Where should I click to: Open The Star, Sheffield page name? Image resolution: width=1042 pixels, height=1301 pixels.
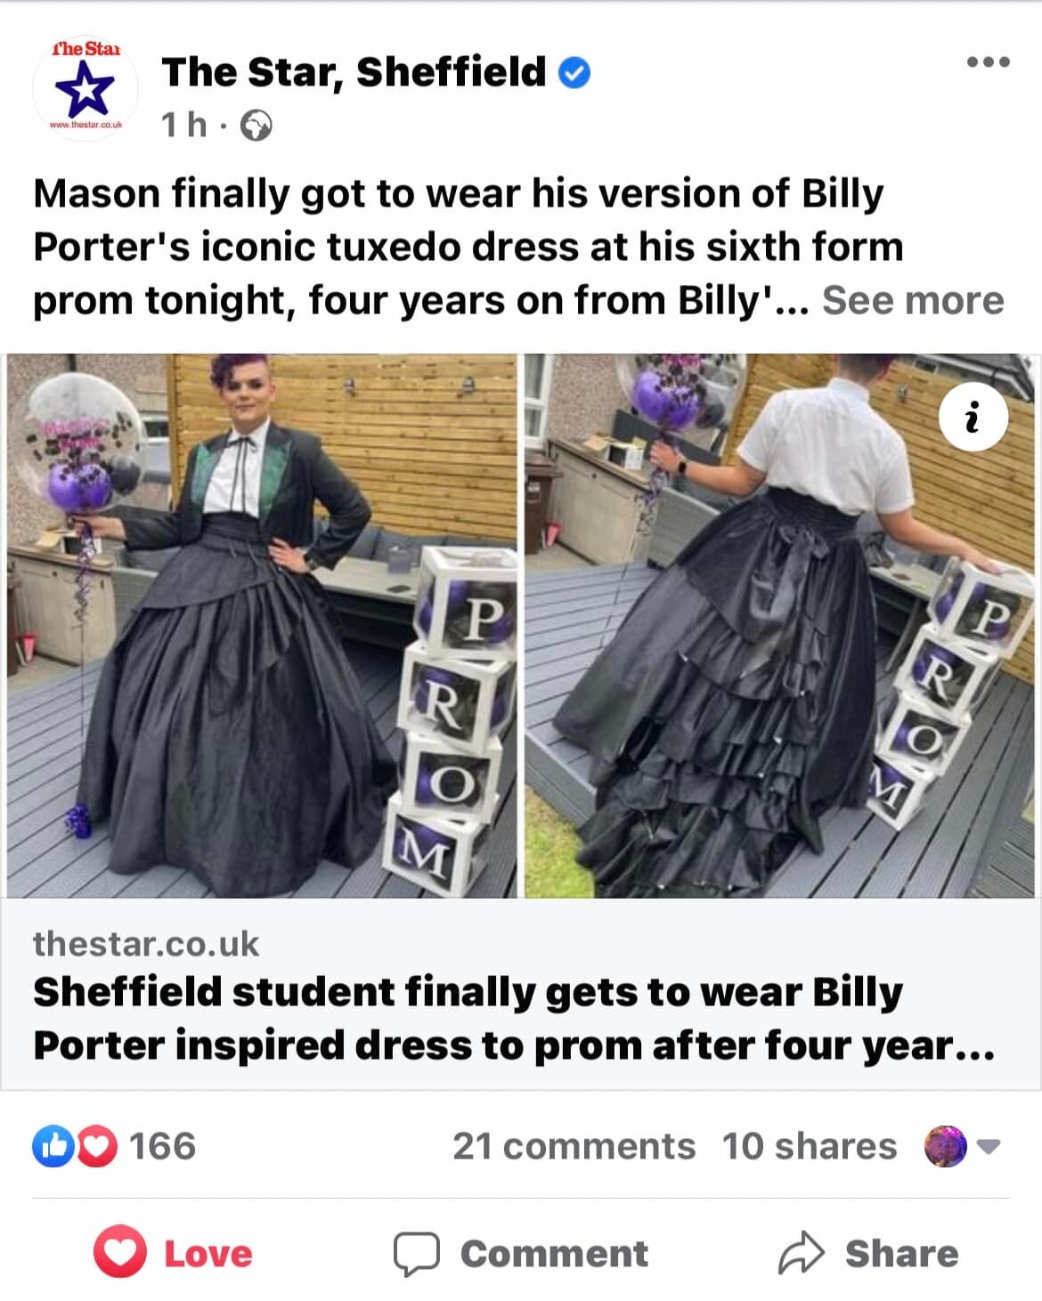click(354, 72)
